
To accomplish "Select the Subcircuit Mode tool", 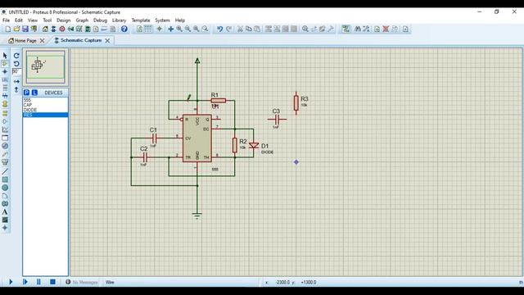I will tap(5, 104).
